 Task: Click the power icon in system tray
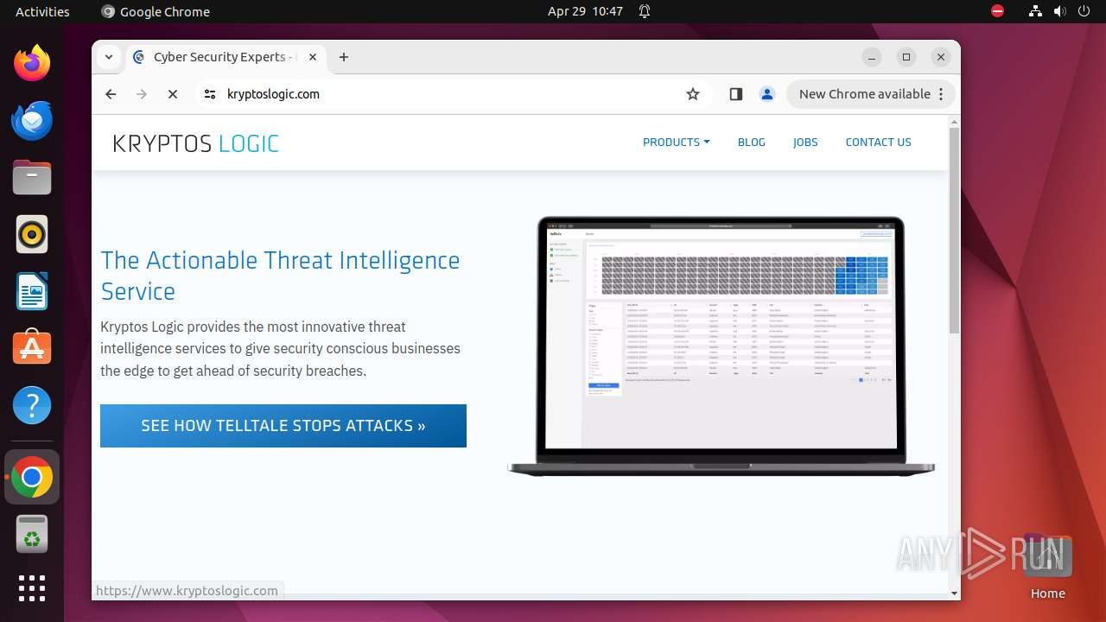(x=1084, y=11)
